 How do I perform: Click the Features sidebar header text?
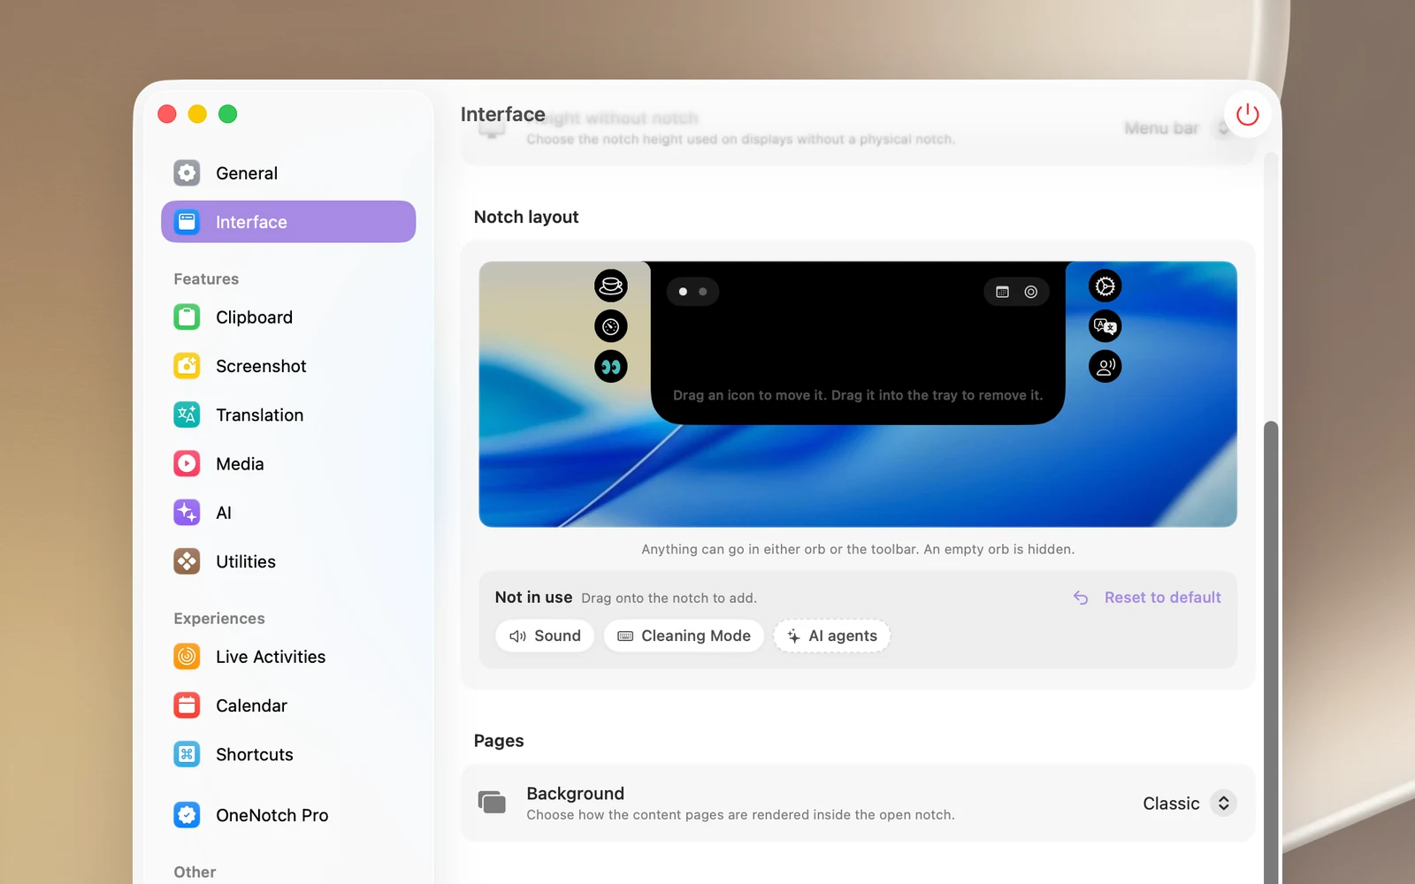click(206, 279)
